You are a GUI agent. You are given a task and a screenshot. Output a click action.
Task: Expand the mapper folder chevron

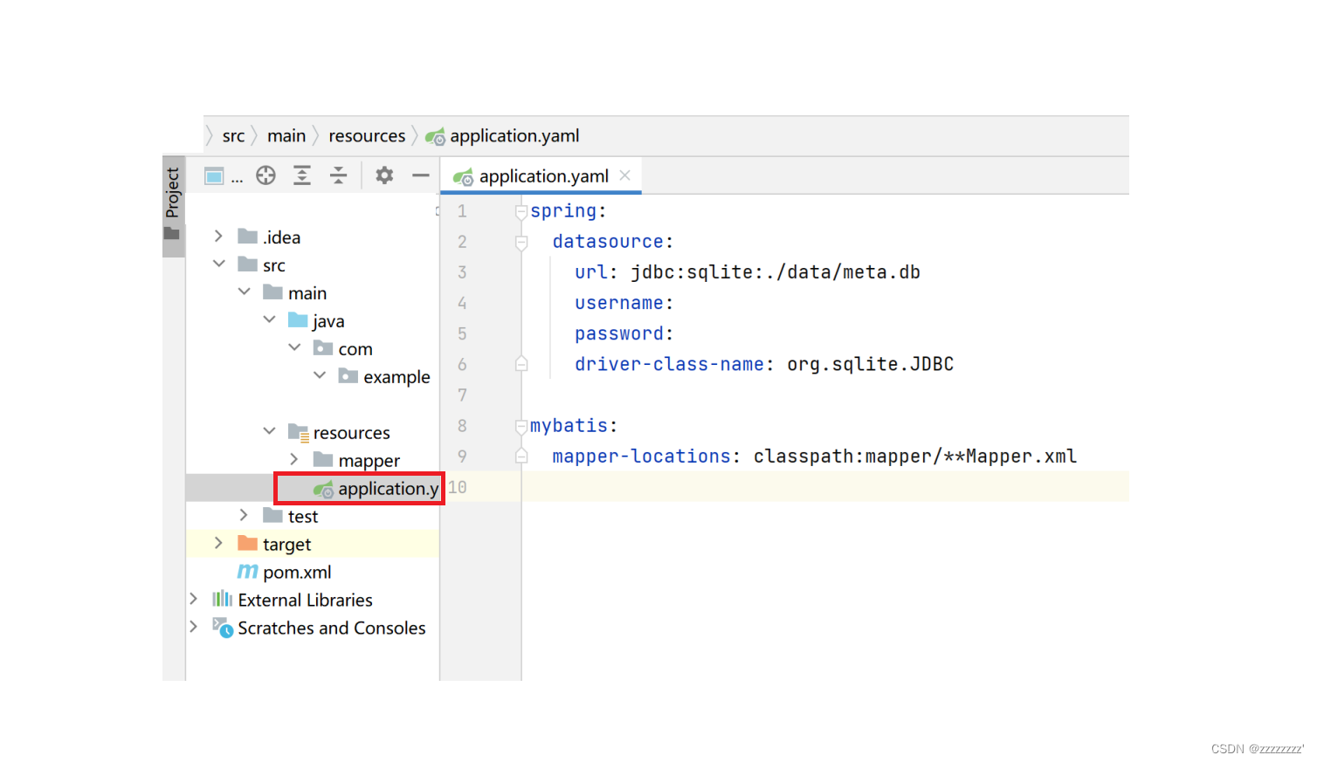click(294, 460)
